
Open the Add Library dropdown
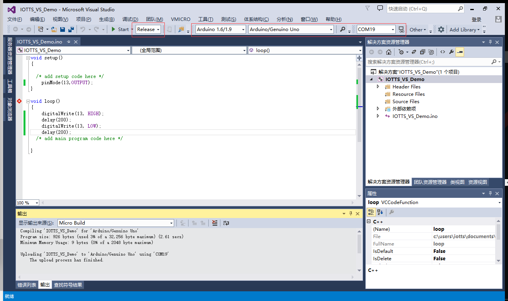pyautogui.click(x=464, y=29)
